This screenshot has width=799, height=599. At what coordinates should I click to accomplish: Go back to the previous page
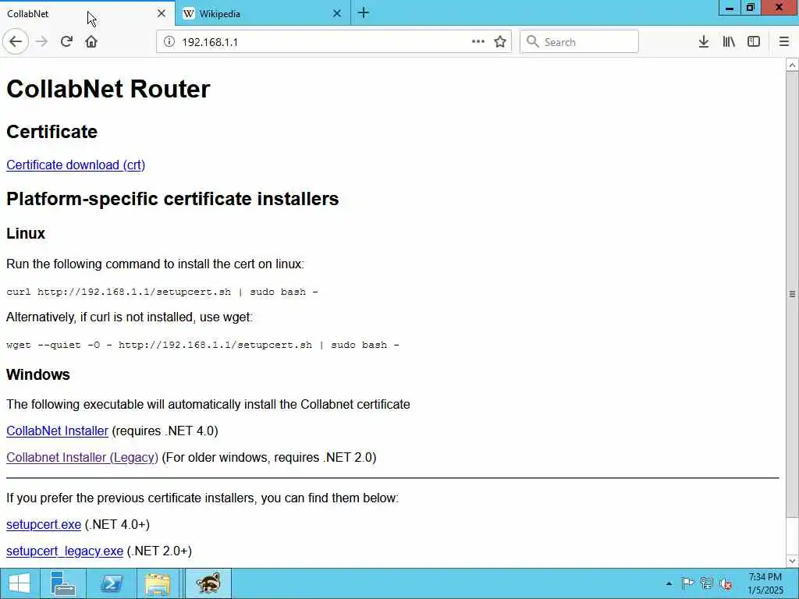tap(16, 42)
